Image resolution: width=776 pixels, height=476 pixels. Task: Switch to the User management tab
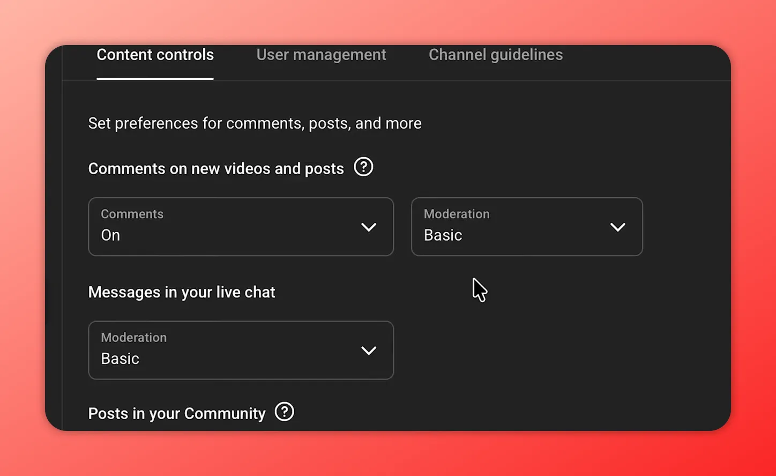(321, 55)
